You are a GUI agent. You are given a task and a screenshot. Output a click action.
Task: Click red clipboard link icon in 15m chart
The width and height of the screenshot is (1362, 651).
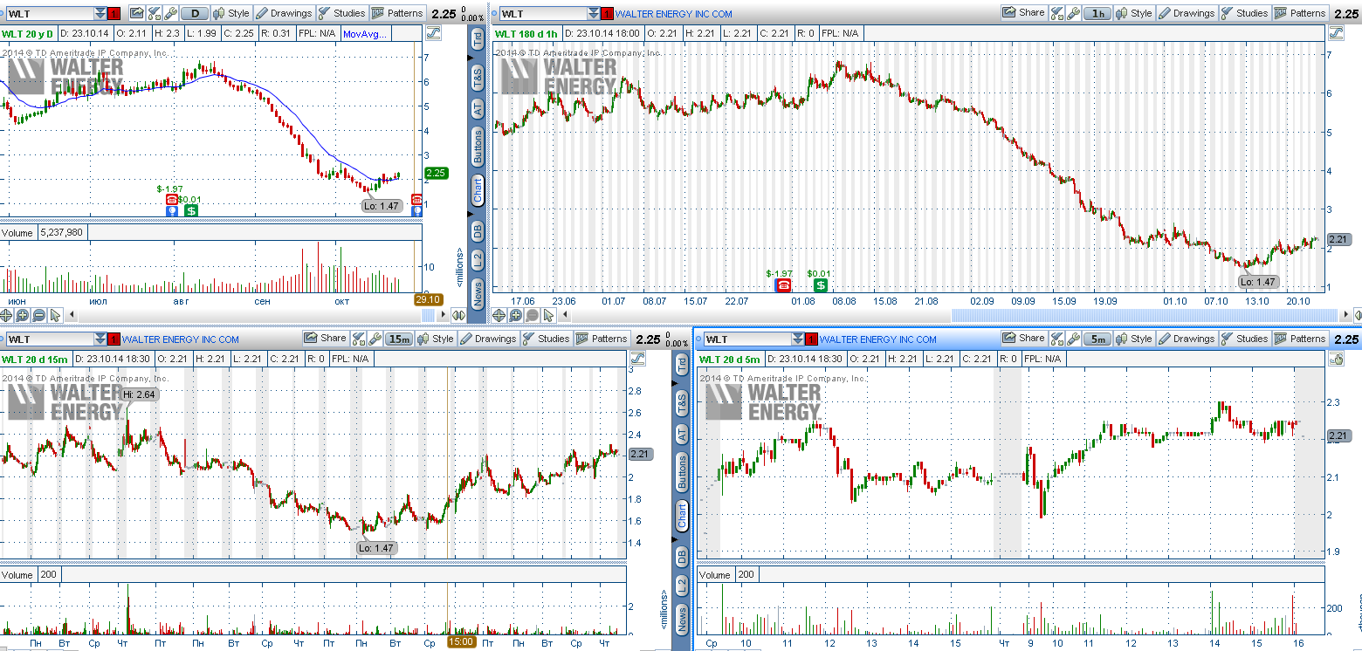tap(113, 339)
